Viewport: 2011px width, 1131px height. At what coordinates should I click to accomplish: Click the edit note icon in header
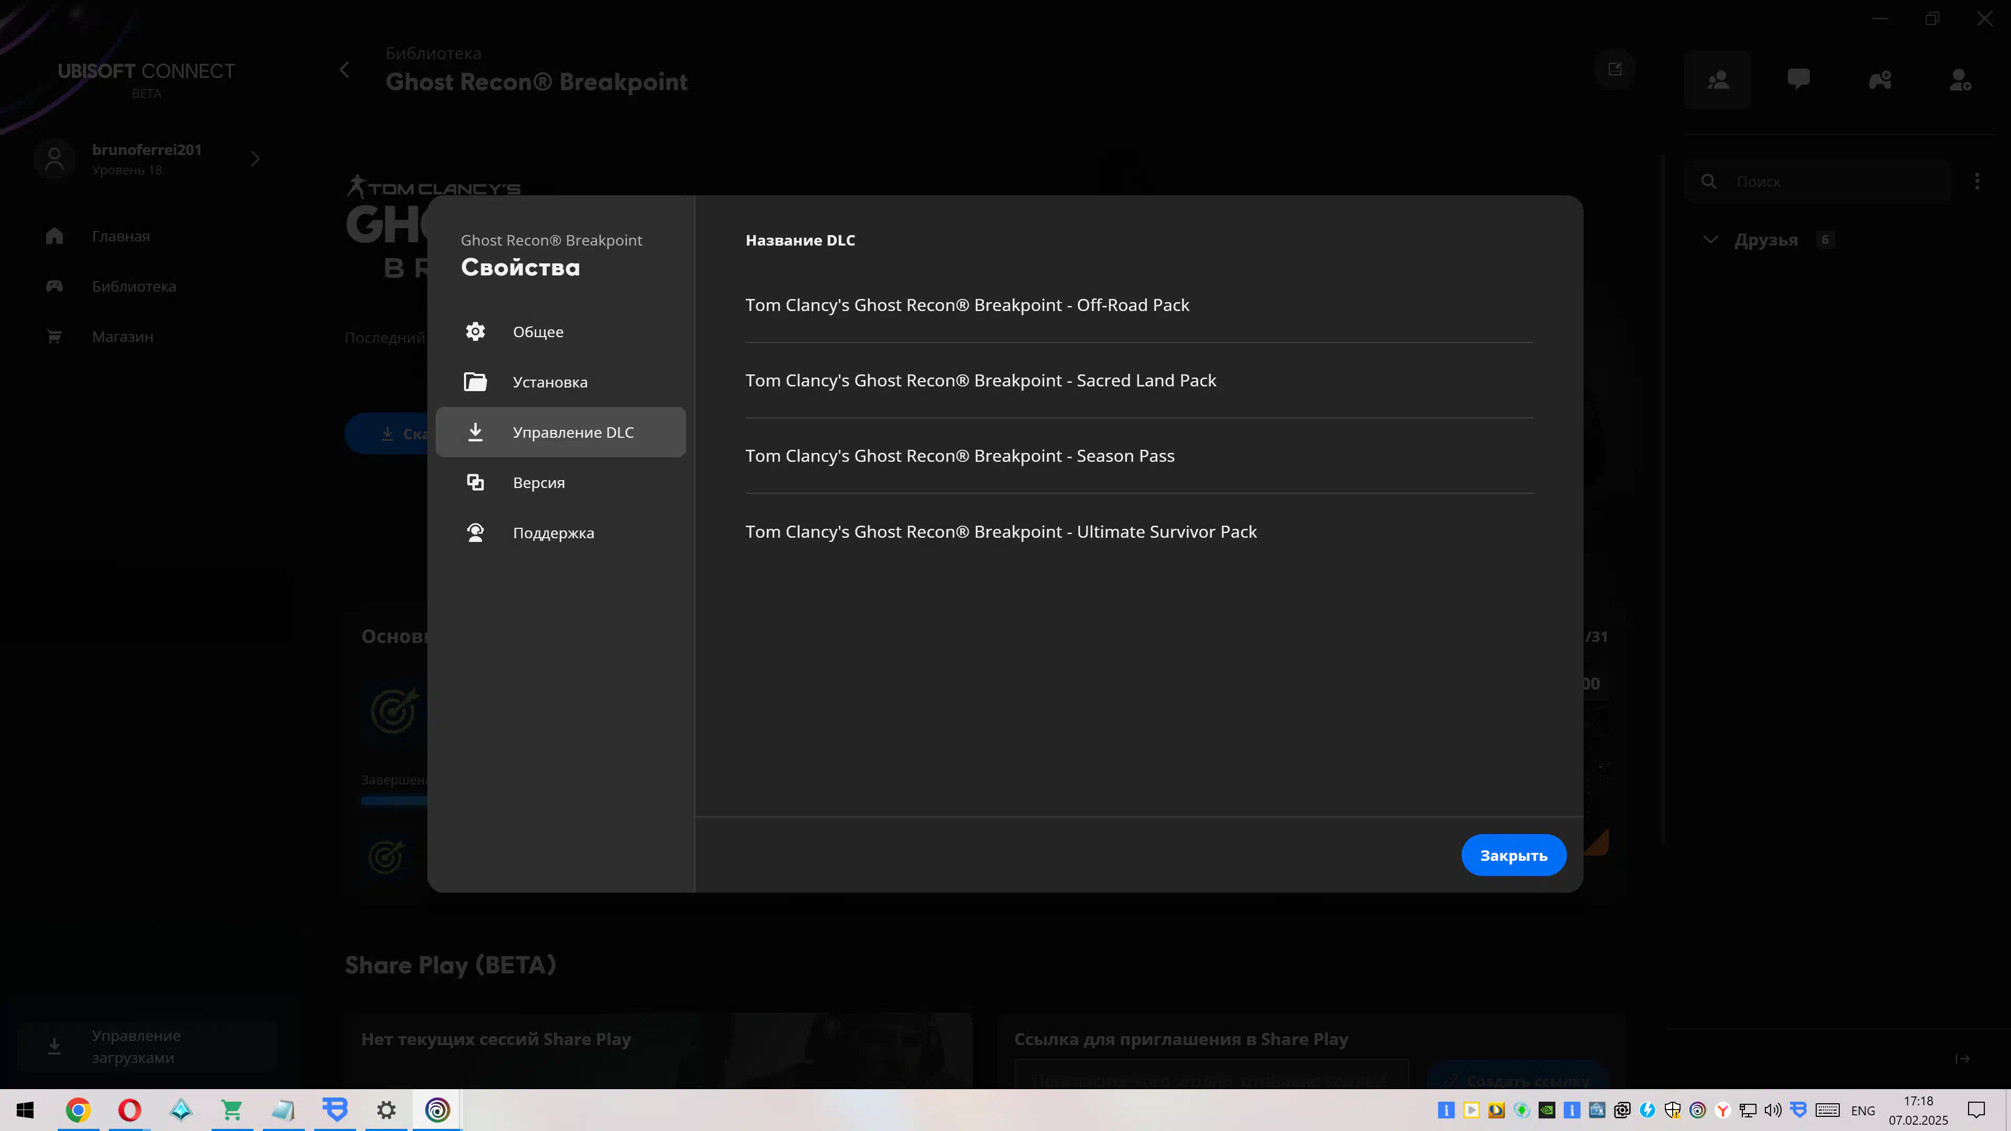tap(1615, 70)
